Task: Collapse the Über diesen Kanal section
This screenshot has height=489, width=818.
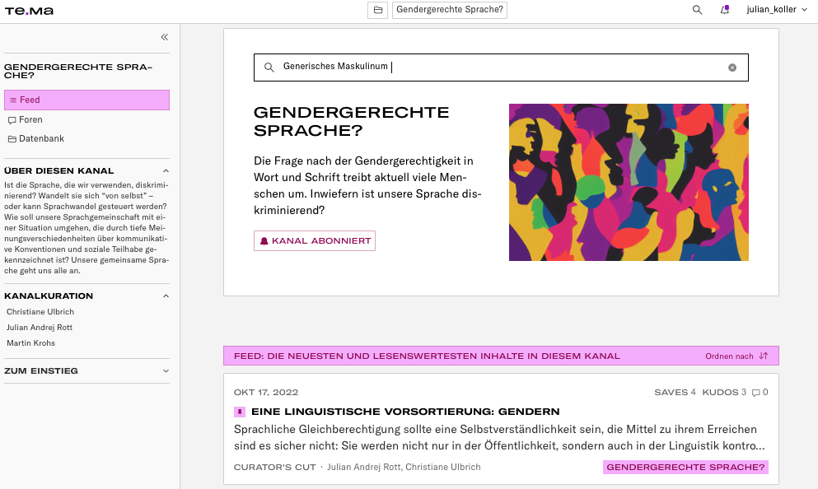Action: (165, 170)
